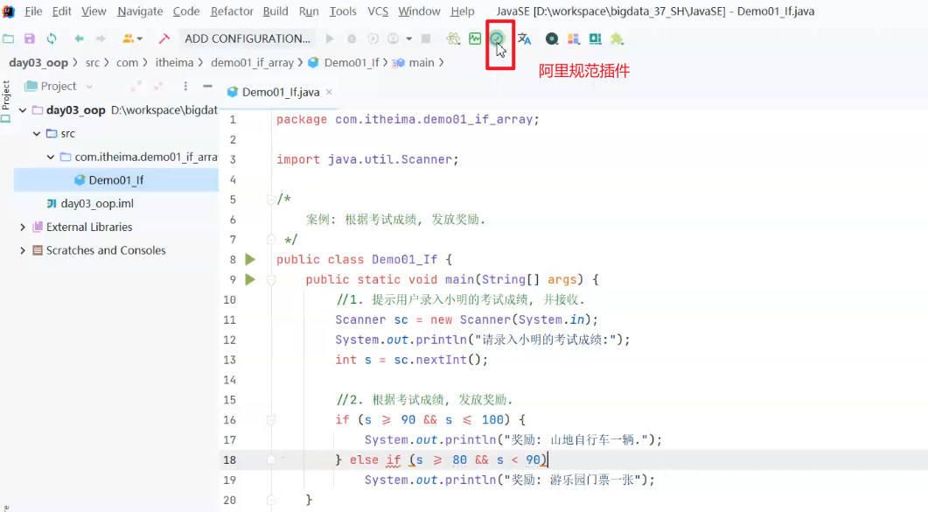This screenshot has width=928, height=512.
Task: Click Demo01_If breadcrumb
Action: (x=352, y=63)
